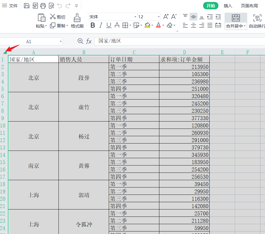The height and width of the screenshot is (234, 265).
Task: Open the font size dropdown
Action: [x=159, y=17]
